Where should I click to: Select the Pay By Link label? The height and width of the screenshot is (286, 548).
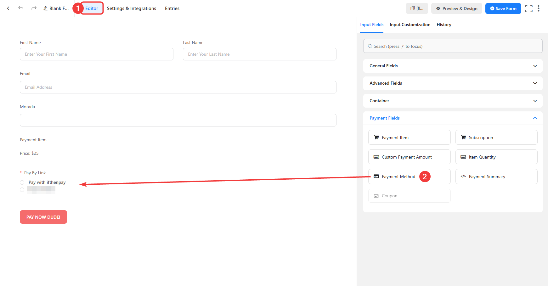point(35,173)
